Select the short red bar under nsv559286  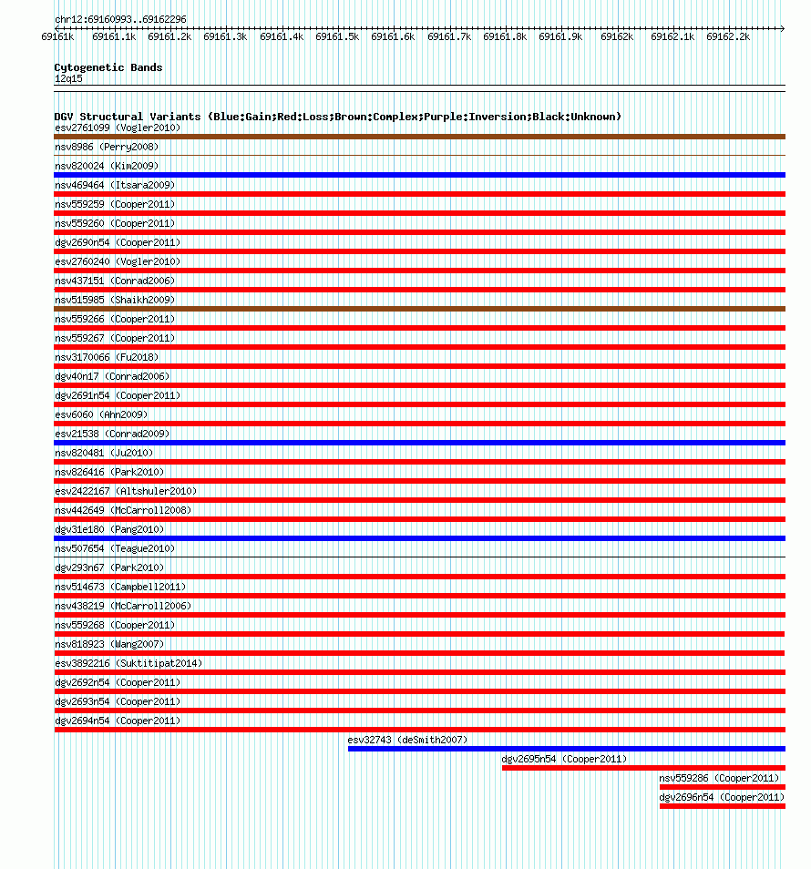pos(723,787)
